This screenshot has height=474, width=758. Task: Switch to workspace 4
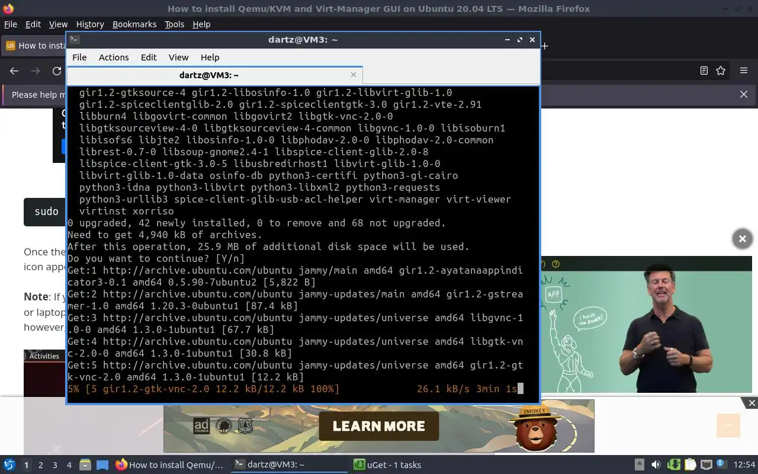(69, 465)
